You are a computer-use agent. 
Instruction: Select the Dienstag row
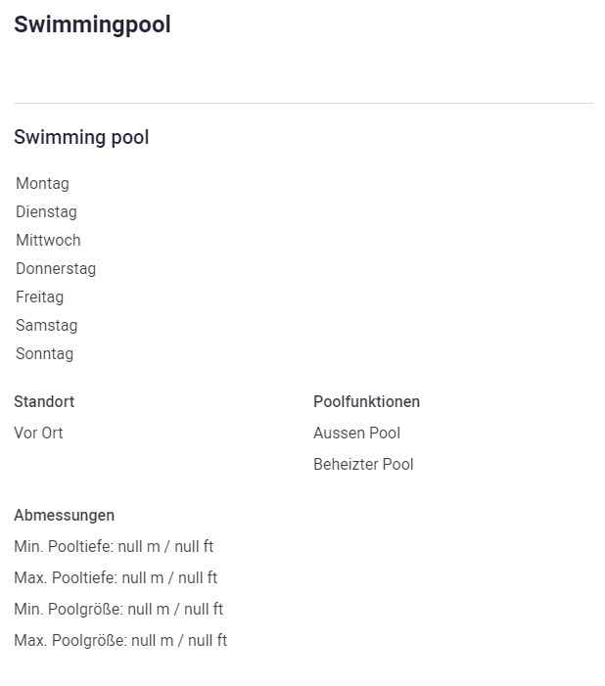point(46,212)
